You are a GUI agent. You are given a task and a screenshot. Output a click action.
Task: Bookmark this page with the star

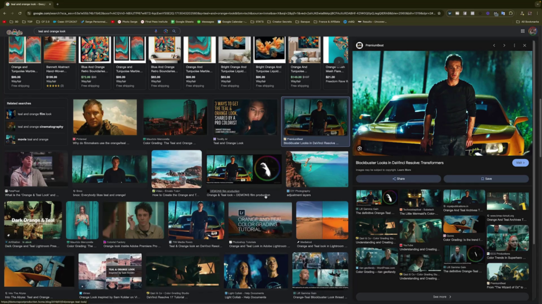(439, 13)
